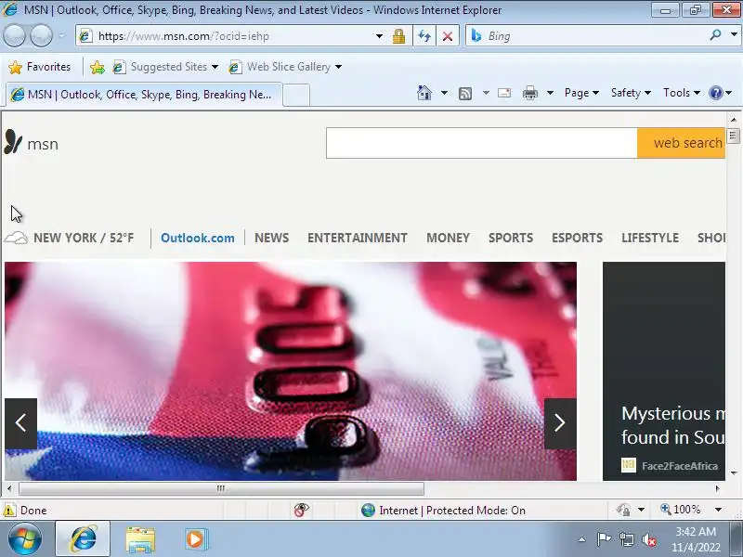Open the Safety menu
Viewport: 743px width, 557px height.
click(x=631, y=93)
